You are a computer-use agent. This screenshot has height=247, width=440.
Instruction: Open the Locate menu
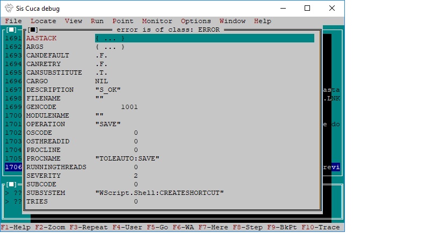43,21
